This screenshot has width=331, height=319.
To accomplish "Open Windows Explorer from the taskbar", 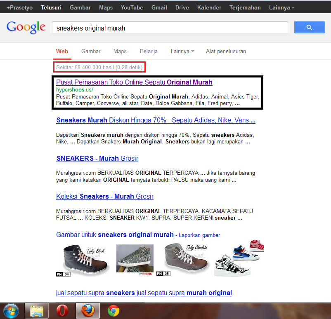I will tap(37, 311).
